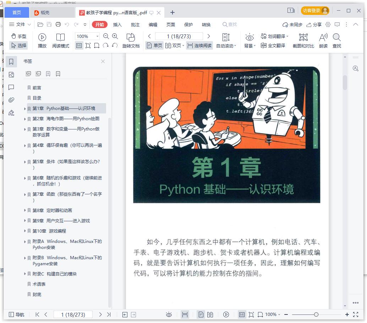Toggle the 导航 navigation pane button

(16, 314)
